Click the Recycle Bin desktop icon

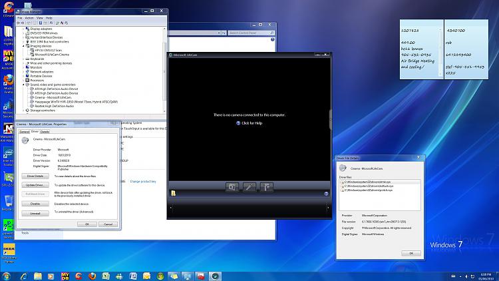tap(7, 202)
